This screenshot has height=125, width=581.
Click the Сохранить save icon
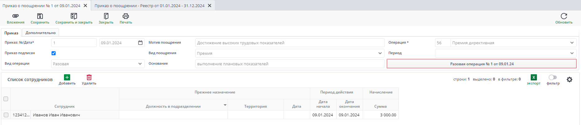coord(40,16)
